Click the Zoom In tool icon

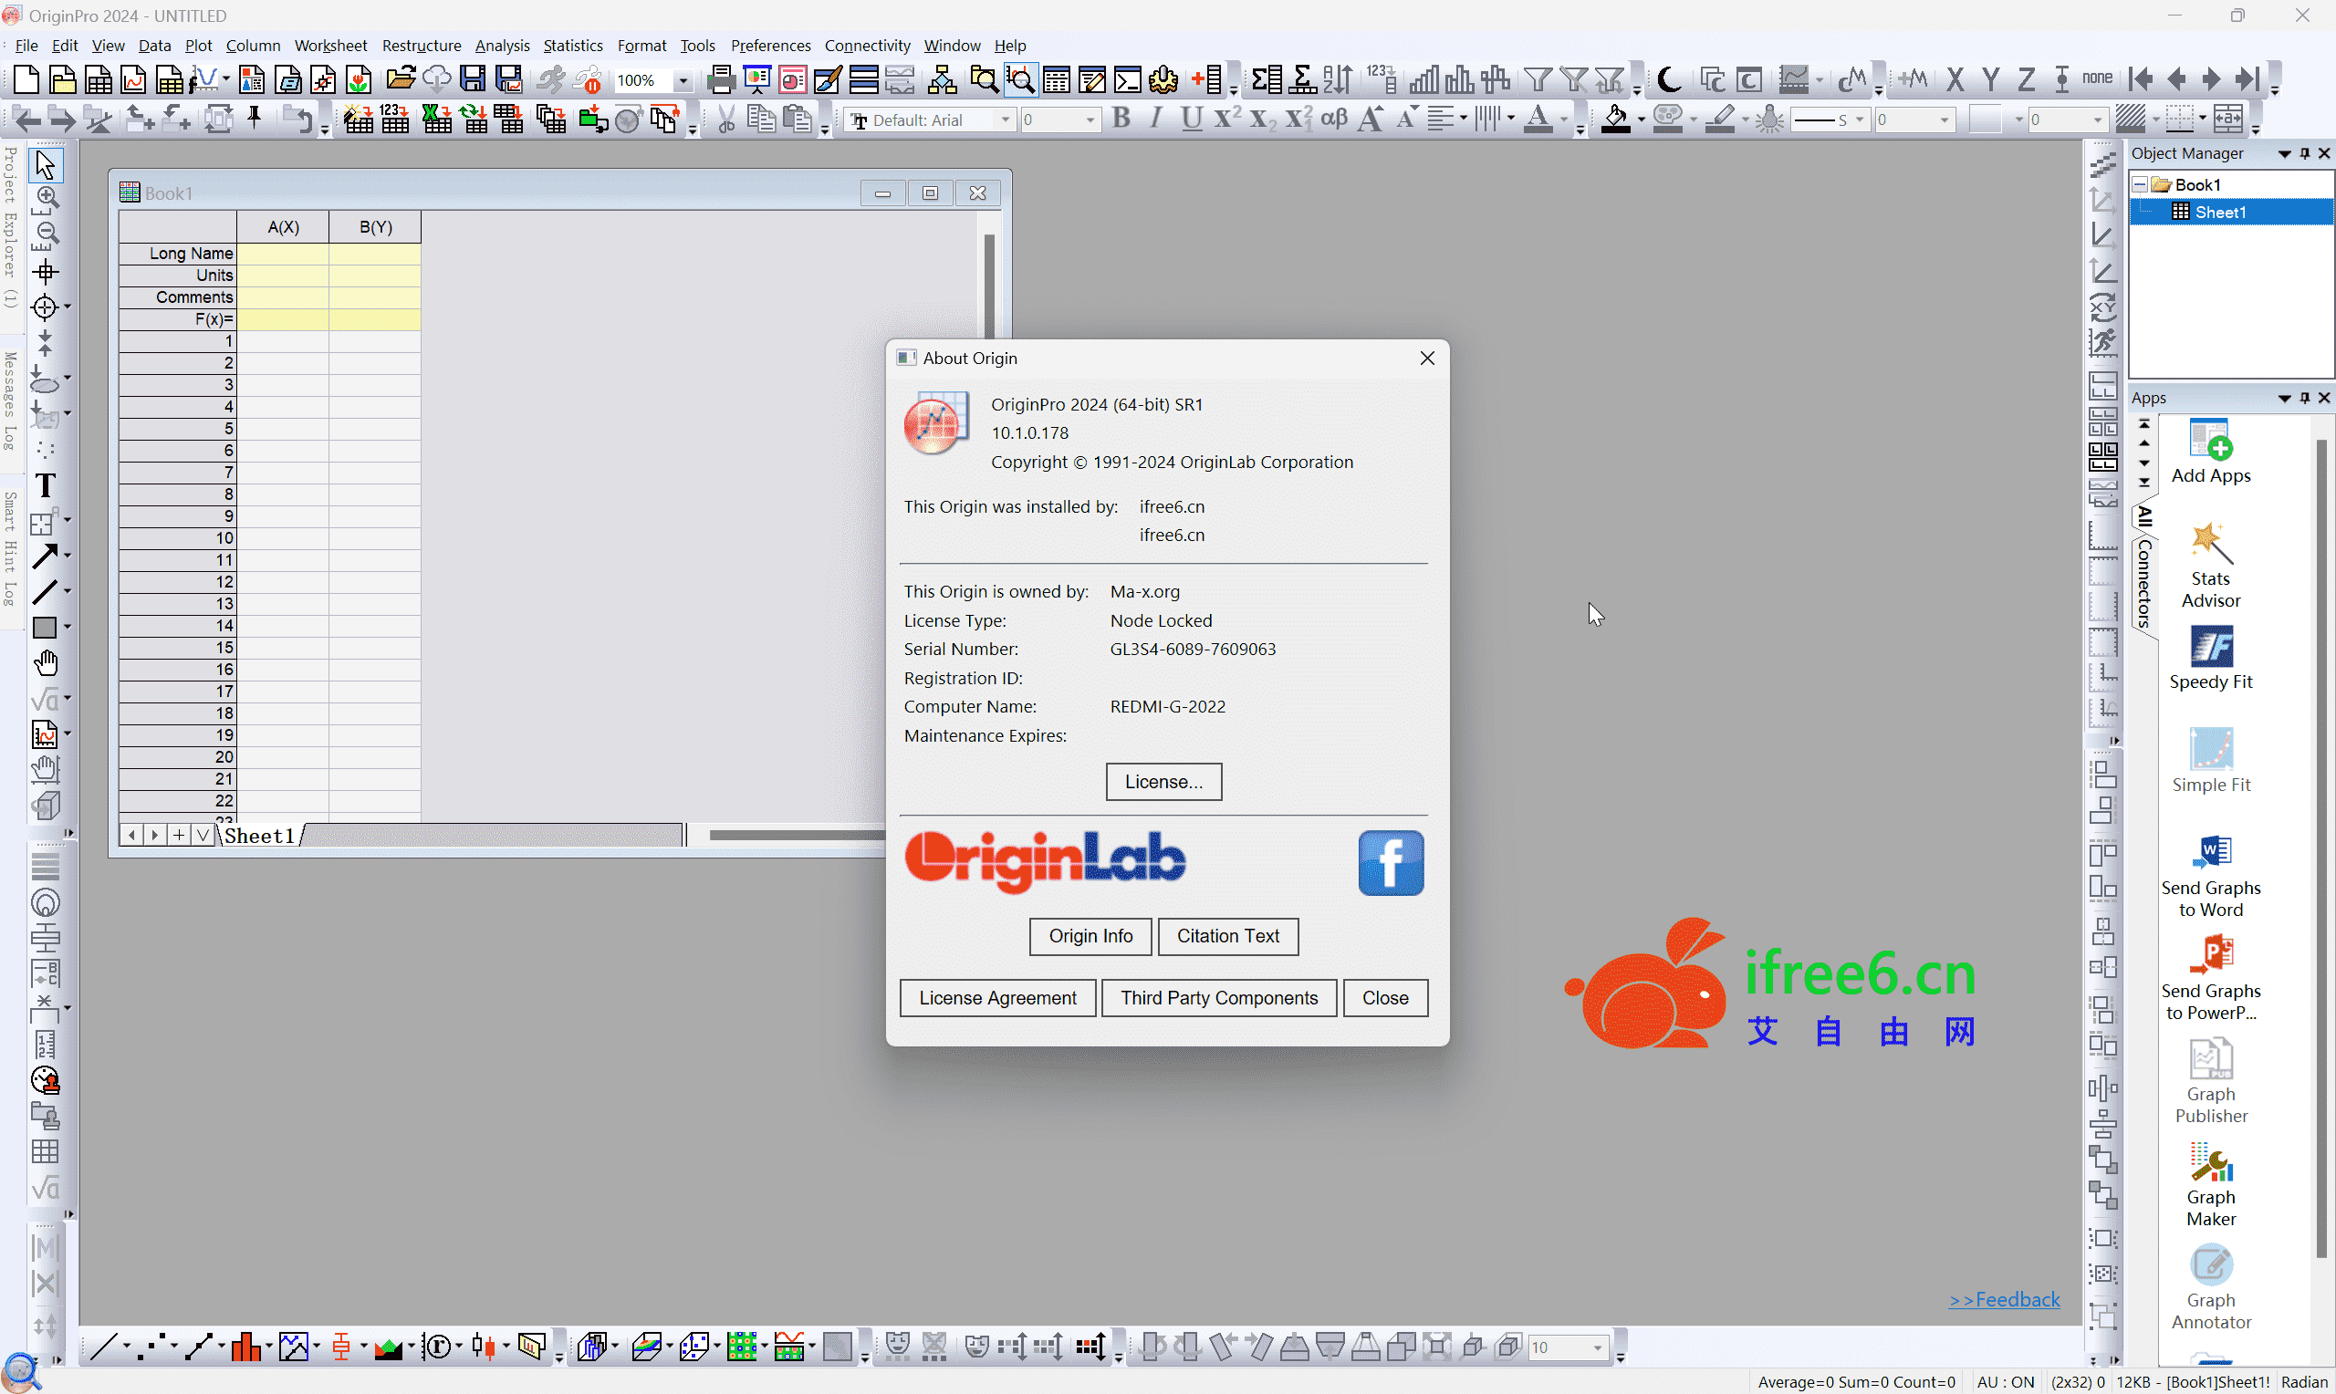coord(46,197)
